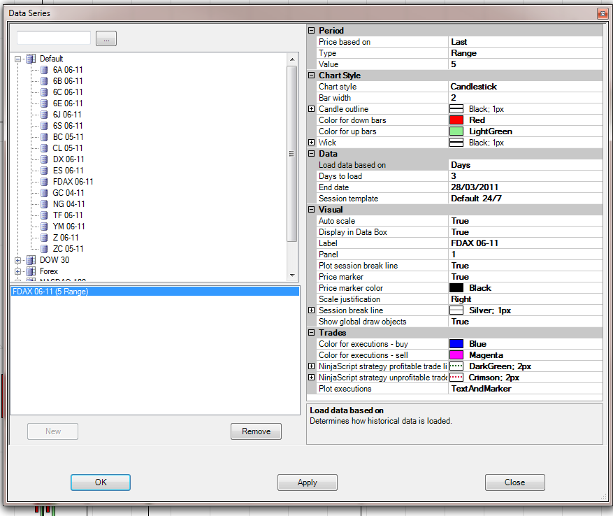This screenshot has width=613, height=516.
Task: Click the Blue buy executions color swatch
Action: click(456, 344)
